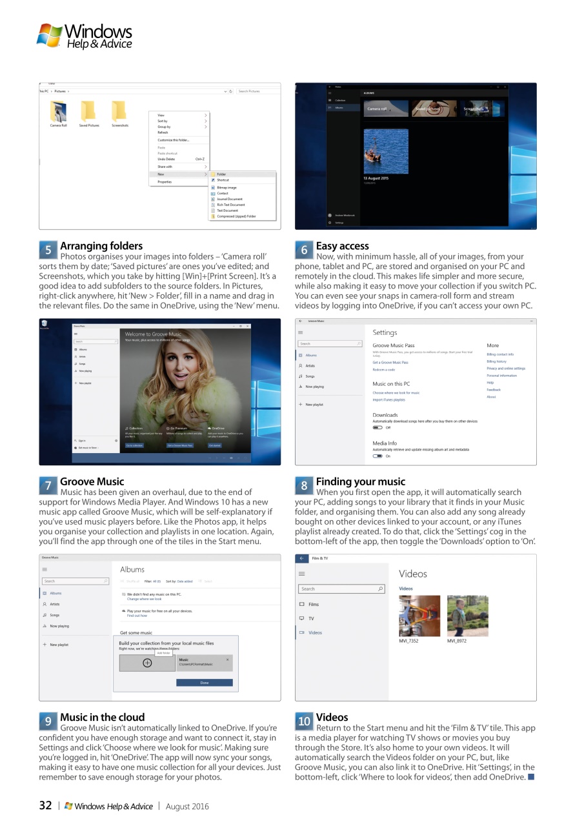Select Artists in the Groove Music sidebar
584x826 pixels.
point(54,604)
